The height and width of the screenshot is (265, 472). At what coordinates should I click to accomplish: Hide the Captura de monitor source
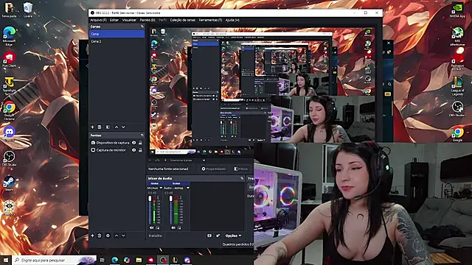pos(134,150)
